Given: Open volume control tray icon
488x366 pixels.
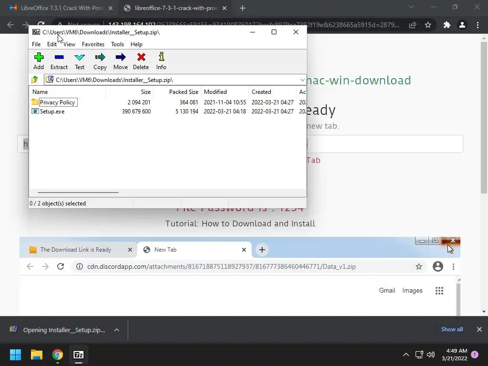Looking at the screenshot, I should tap(431, 355).
